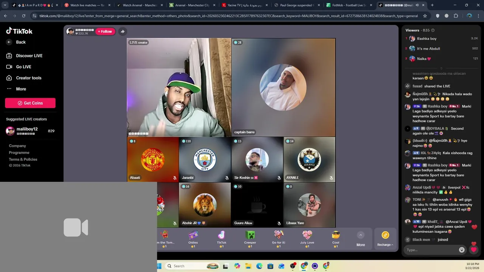Click the Discover LIVE sidebar icon

pyautogui.click(x=9, y=56)
